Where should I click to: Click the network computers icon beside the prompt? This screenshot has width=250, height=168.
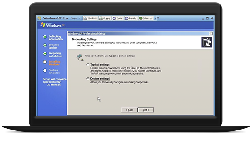80,58
